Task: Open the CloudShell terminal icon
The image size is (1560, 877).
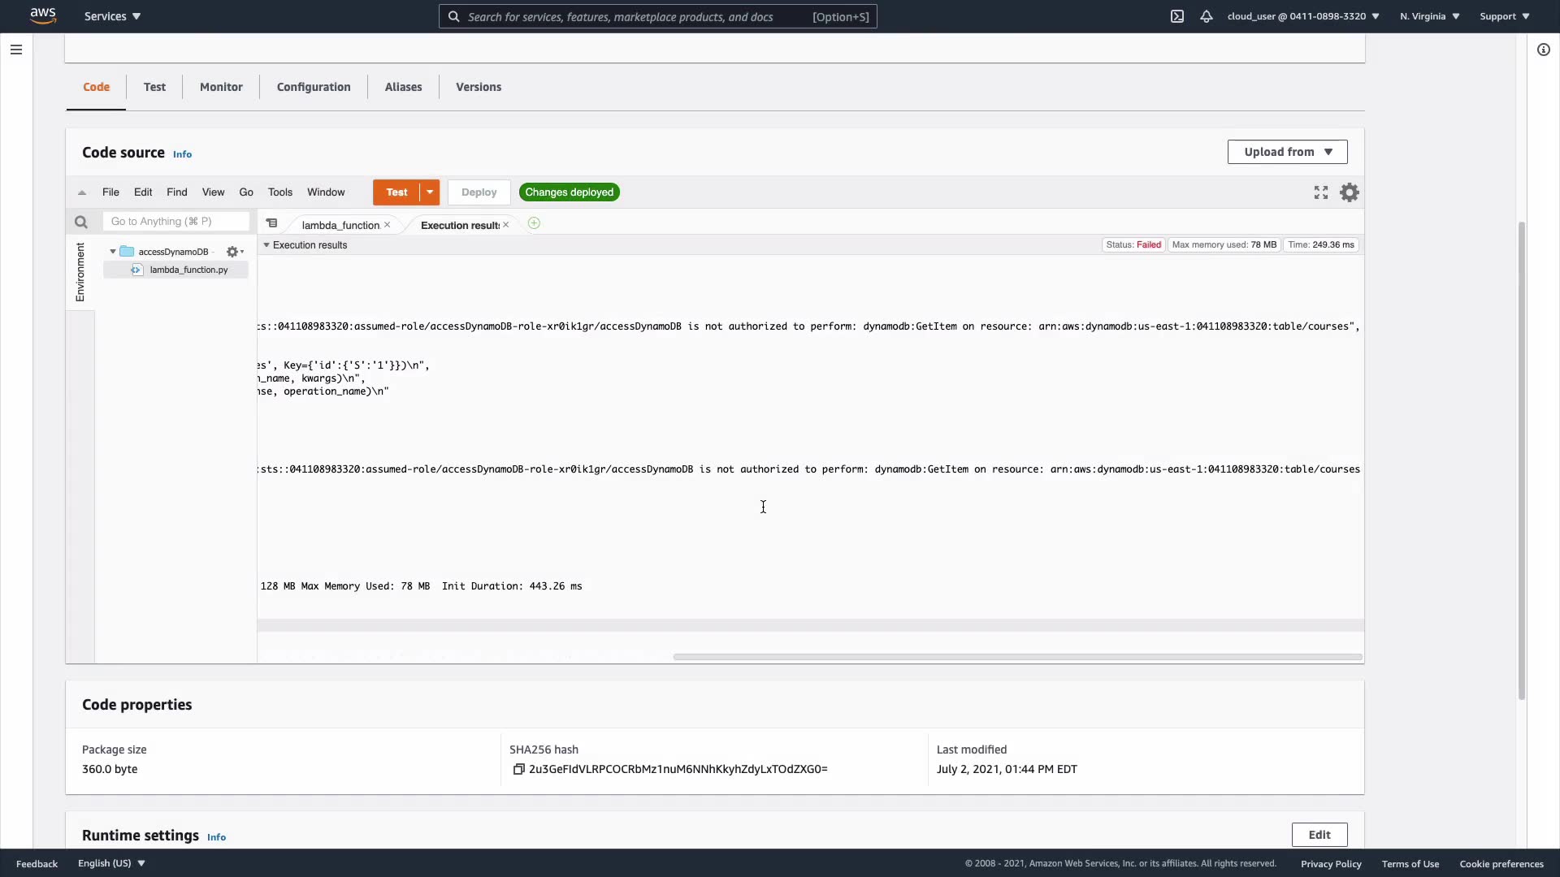Action: click(x=1177, y=16)
